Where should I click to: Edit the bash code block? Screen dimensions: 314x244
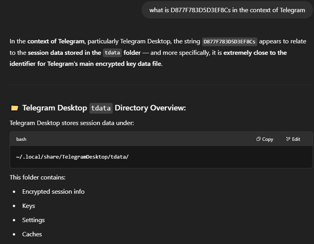click(293, 139)
